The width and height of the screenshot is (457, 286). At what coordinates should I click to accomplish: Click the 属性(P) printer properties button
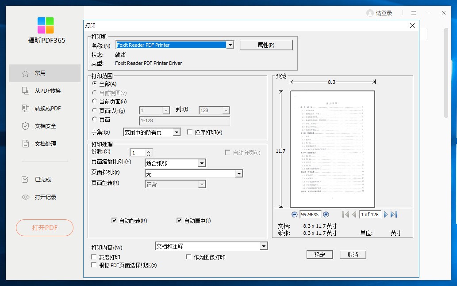click(x=266, y=45)
